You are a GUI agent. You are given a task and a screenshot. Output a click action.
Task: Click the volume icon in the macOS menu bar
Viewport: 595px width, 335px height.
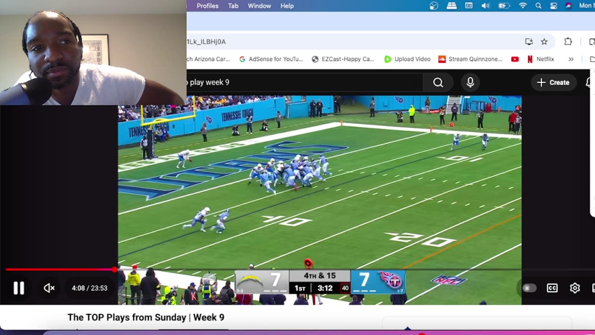pos(485,6)
